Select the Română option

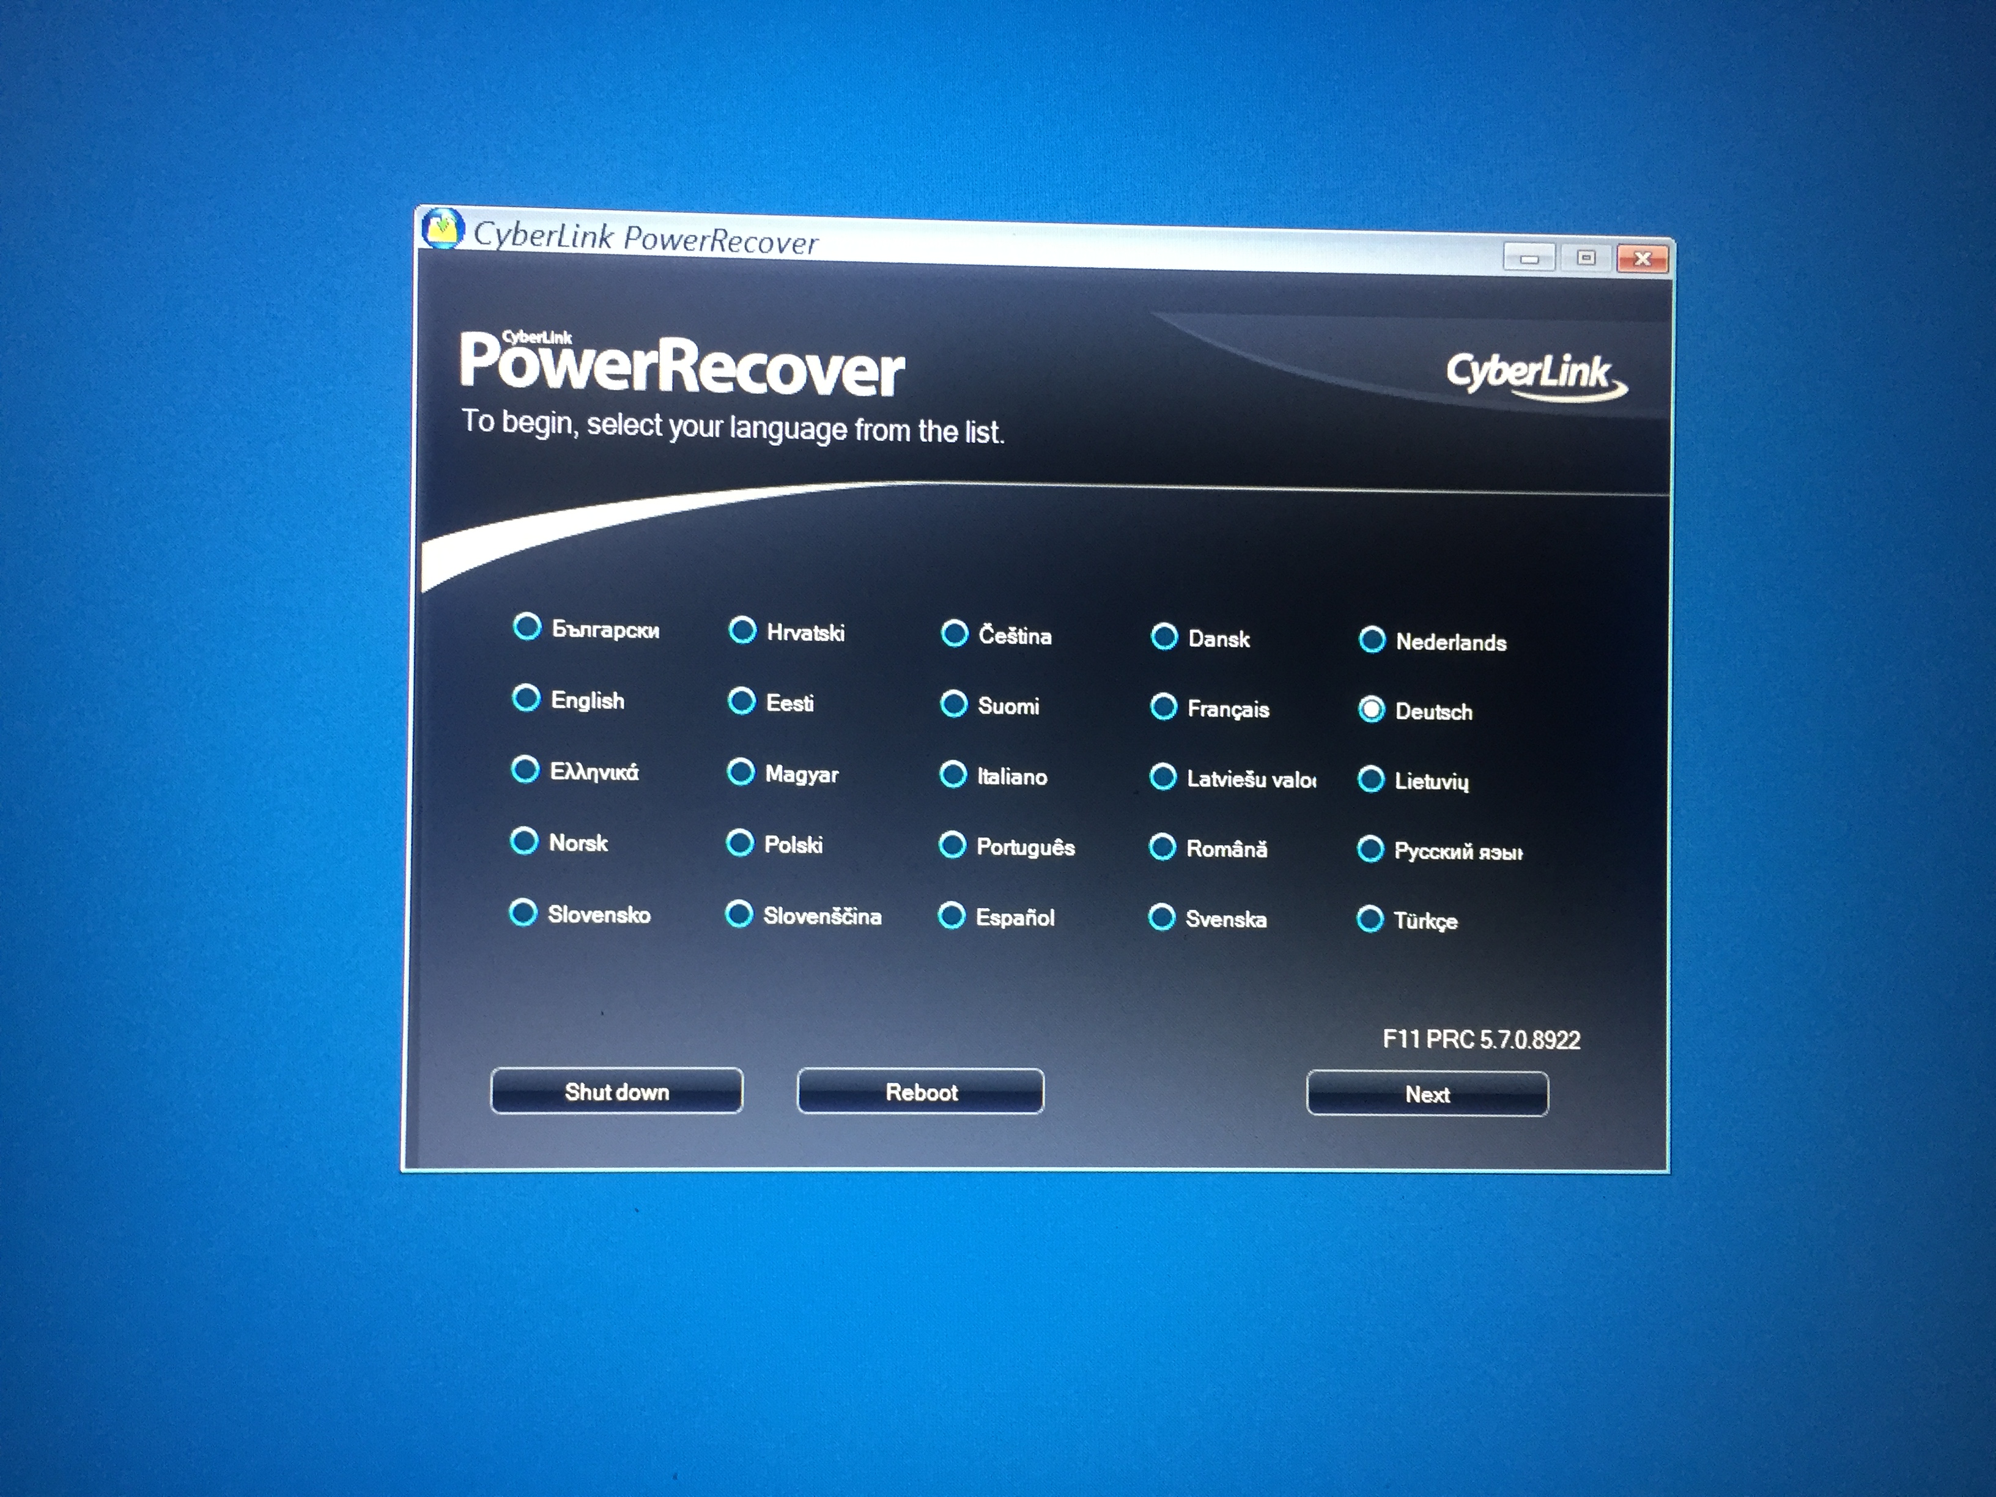(1162, 848)
